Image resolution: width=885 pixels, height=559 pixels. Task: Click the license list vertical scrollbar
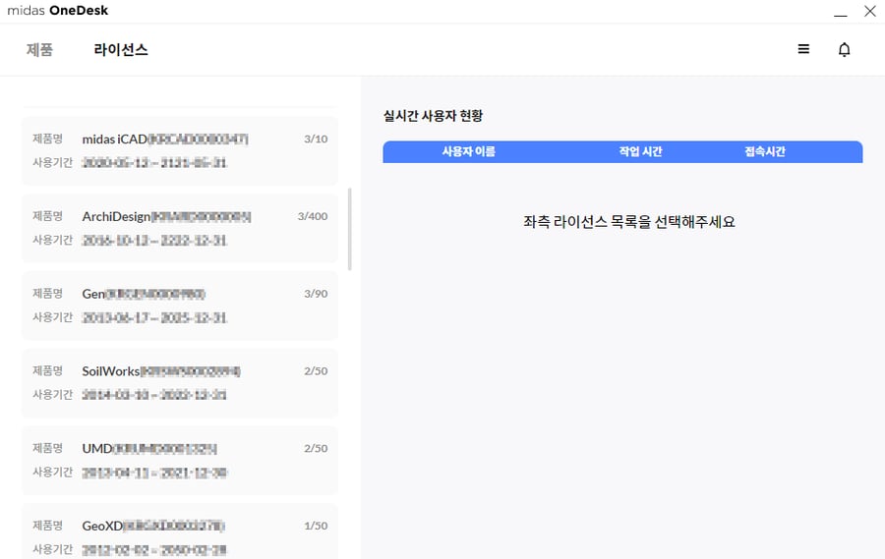[x=350, y=229]
